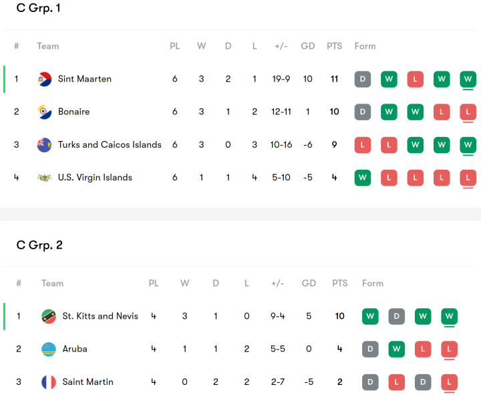Select the Aruba team name
The image size is (481, 401).
(x=75, y=349)
